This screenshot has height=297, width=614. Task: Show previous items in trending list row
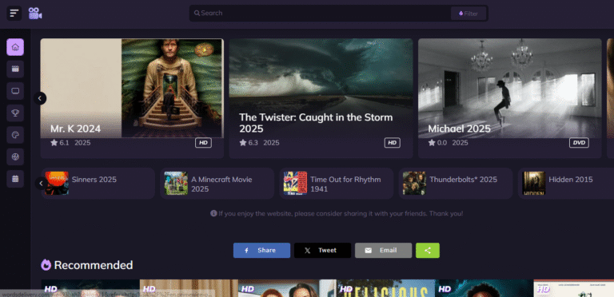41,184
